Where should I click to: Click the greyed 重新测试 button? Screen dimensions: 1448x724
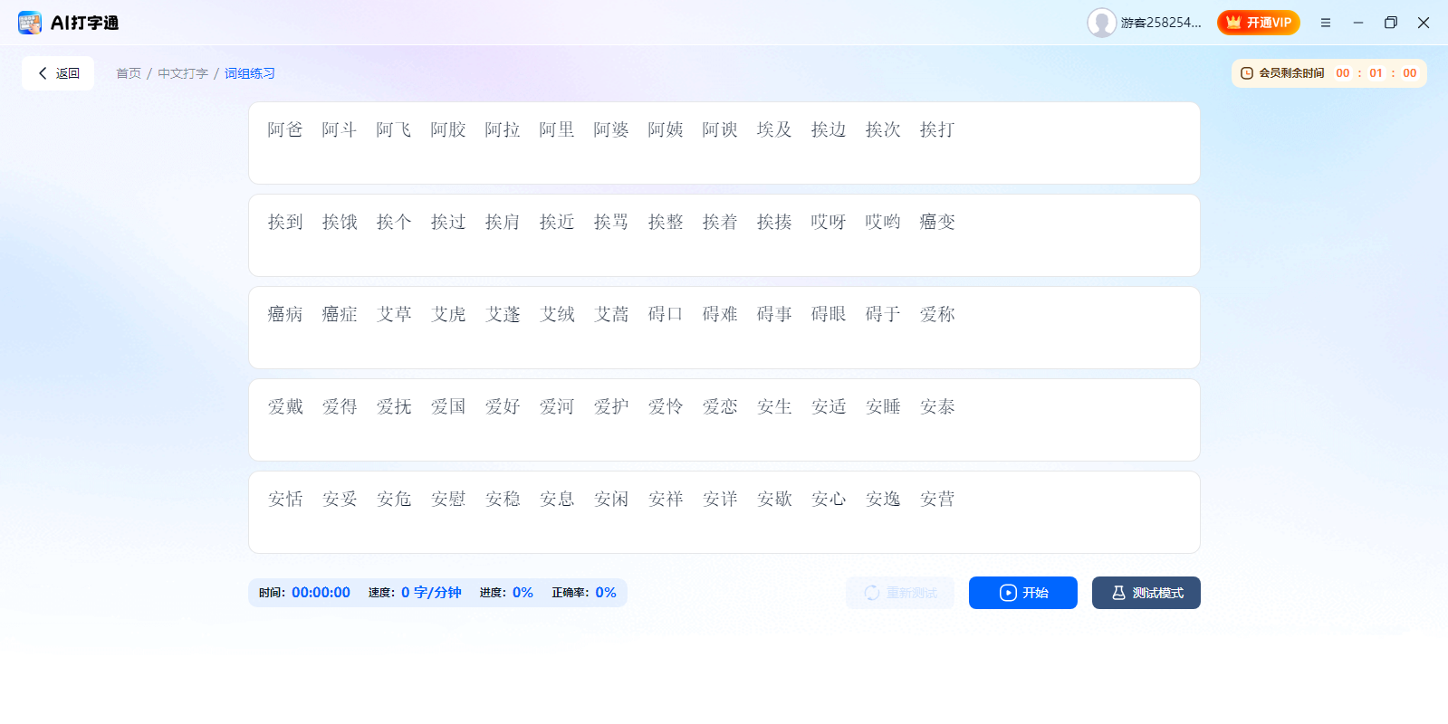pos(899,593)
